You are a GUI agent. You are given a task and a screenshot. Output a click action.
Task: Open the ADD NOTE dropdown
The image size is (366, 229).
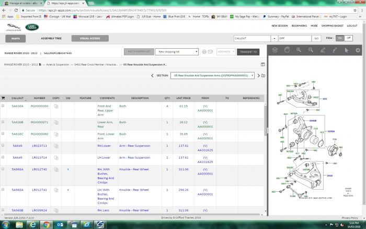226,52
